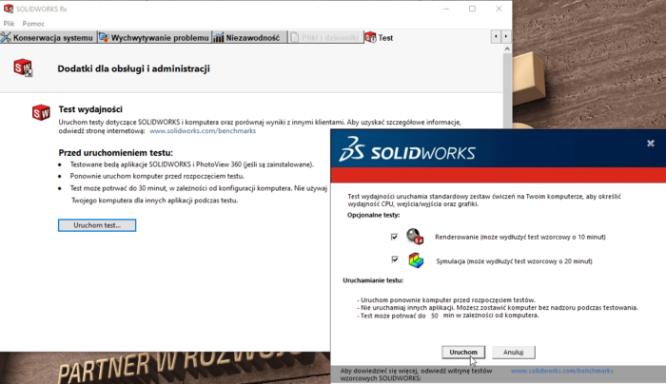The image size is (666, 384).
Task: Click the scrollbar up arrow
Action: (507, 49)
